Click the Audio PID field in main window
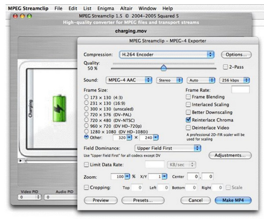The image size is (264, 219). click(x=61, y=197)
